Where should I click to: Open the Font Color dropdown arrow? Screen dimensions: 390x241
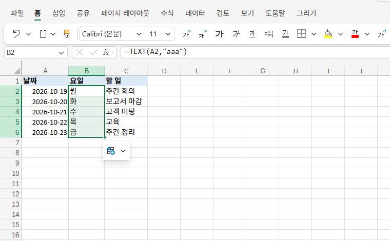[367, 34]
